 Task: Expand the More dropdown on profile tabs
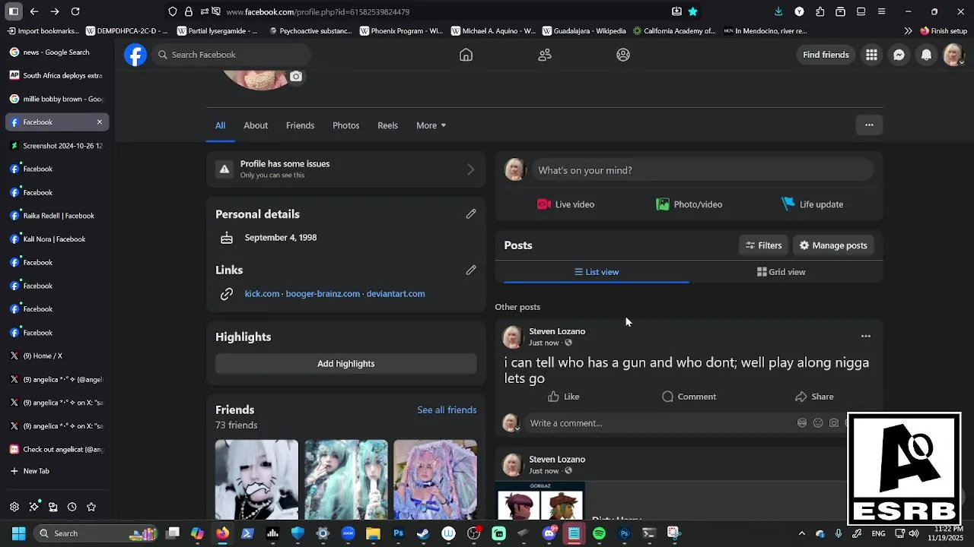[x=431, y=125]
